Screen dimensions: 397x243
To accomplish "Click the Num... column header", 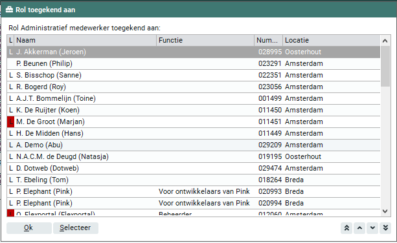I will tap(268, 41).
